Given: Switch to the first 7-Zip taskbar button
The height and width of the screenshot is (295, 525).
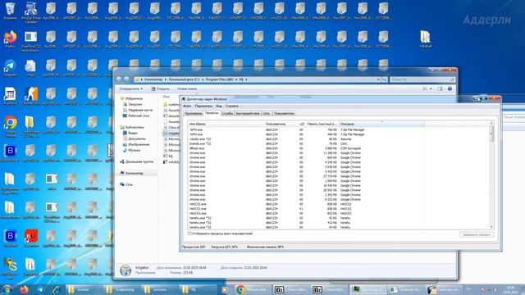Looking at the screenshot, I should coord(290,289).
